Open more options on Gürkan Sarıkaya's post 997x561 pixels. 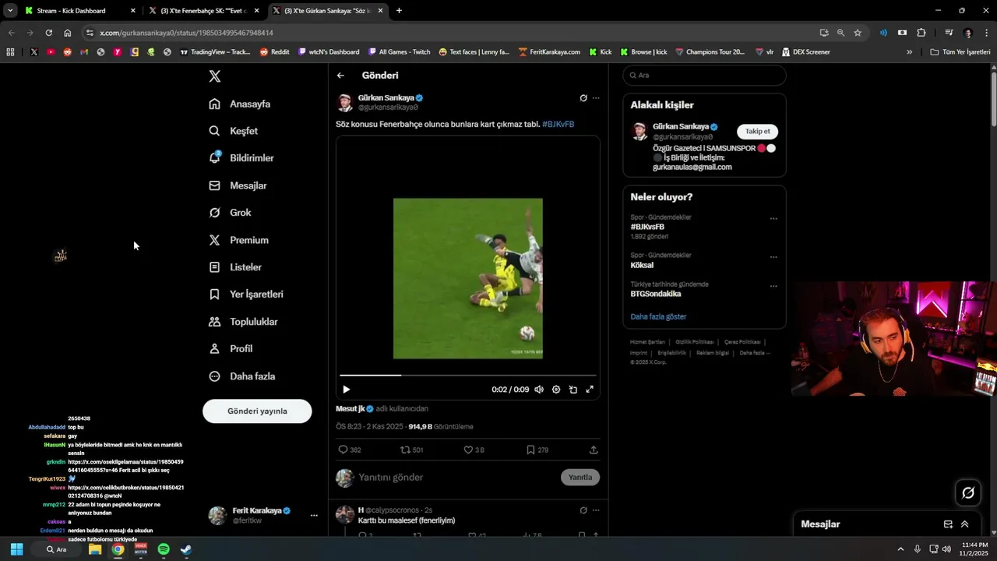click(x=596, y=98)
